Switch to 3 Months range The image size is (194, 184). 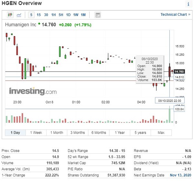[x=78, y=132]
